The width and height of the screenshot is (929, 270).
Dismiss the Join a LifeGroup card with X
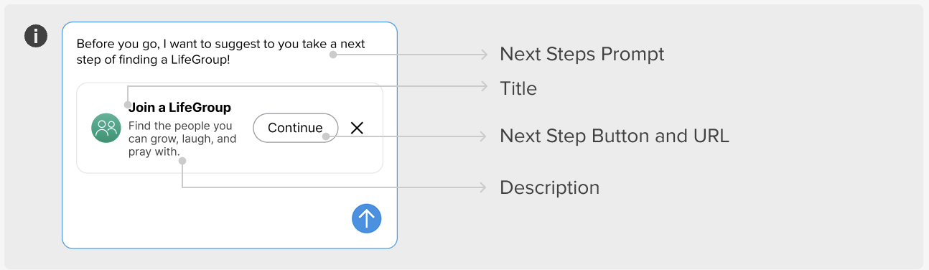[357, 128]
